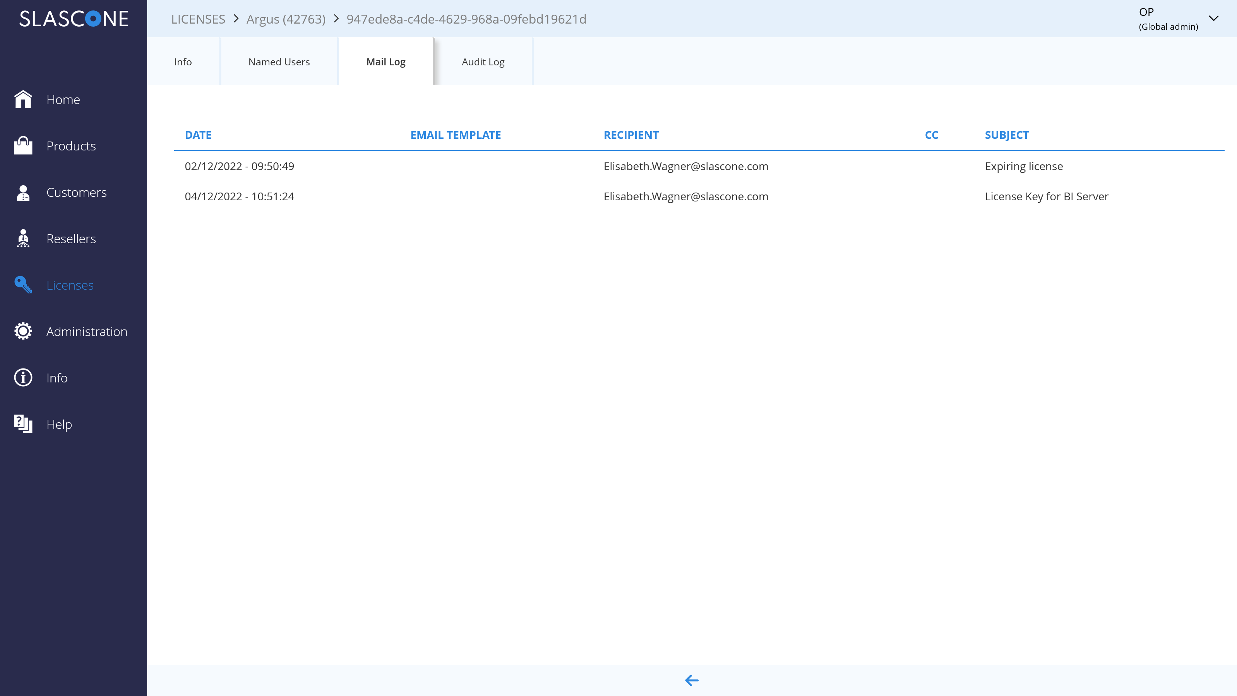Sort by RECIPIENT column header

pos(631,135)
